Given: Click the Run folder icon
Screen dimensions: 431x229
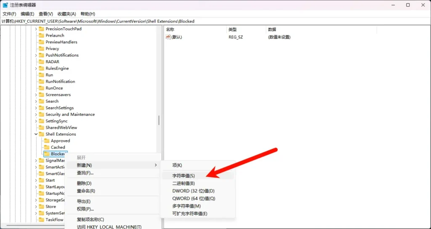Looking at the screenshot, I should tap(41, 75).
